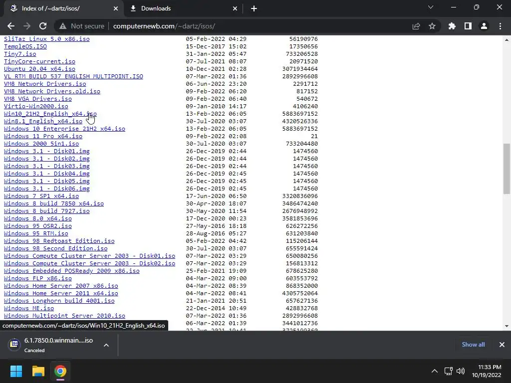
Task: Open Ubuntu_20.04_x64.iso link
Action: pyautogui.click(x=39, y=69)
